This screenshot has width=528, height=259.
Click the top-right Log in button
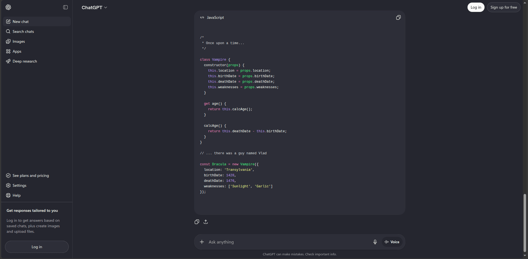[476, 7]
